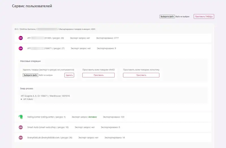Click the top Выберите файл file button
The width and height of the screenshot is (226, 148).
tap(167, 17)
